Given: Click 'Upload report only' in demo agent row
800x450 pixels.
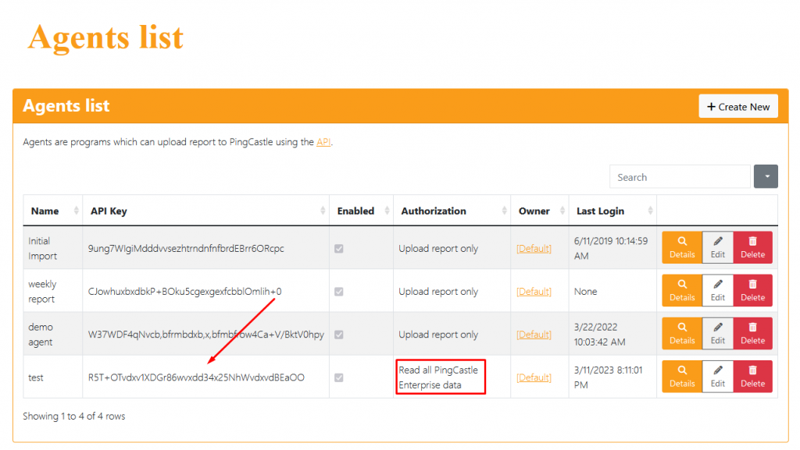Looking at the screenshot, I should [x=438, y=335].
